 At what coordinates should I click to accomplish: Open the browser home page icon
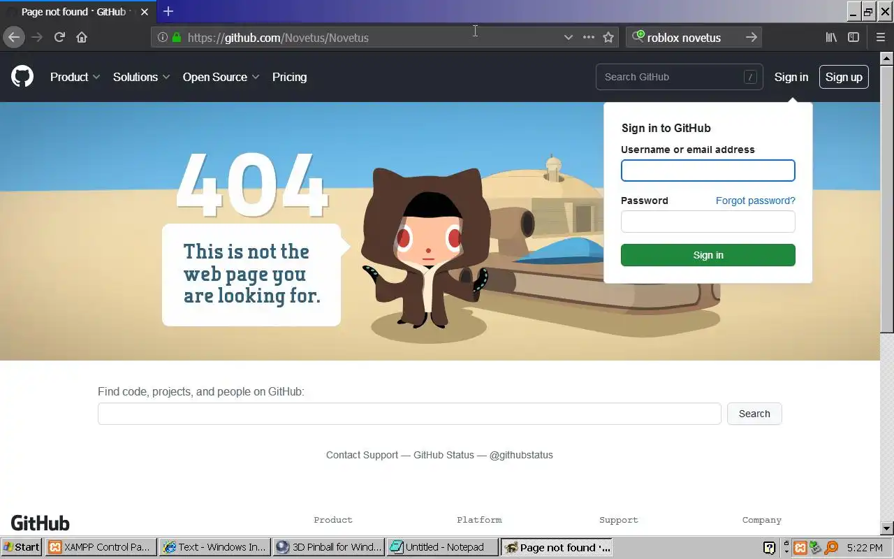click(82, 37)
